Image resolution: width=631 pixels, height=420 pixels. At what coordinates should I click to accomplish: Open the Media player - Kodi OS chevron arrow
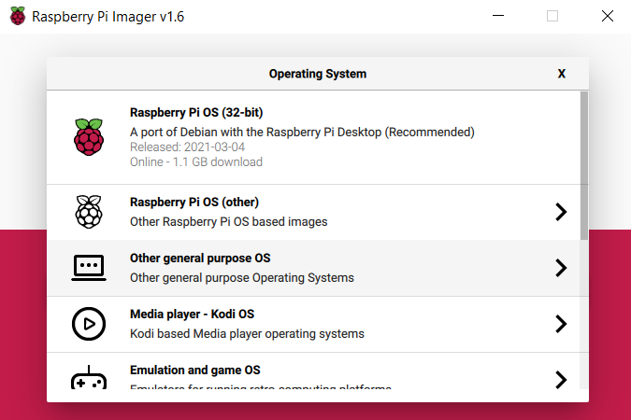click(x=561, y=324)
